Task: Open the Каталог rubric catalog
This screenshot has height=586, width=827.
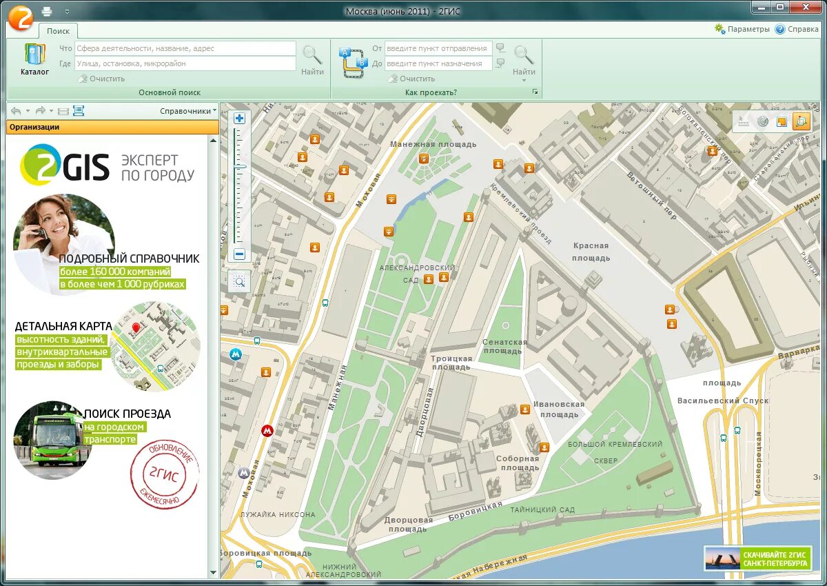Action: [x=34, y=59]
